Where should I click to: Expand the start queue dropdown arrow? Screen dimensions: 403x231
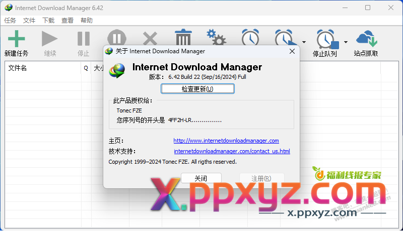[304, 42]
